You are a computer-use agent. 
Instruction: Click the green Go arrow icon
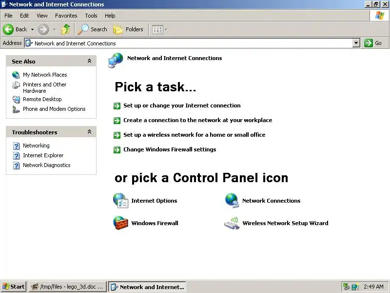tap(369, 43)
